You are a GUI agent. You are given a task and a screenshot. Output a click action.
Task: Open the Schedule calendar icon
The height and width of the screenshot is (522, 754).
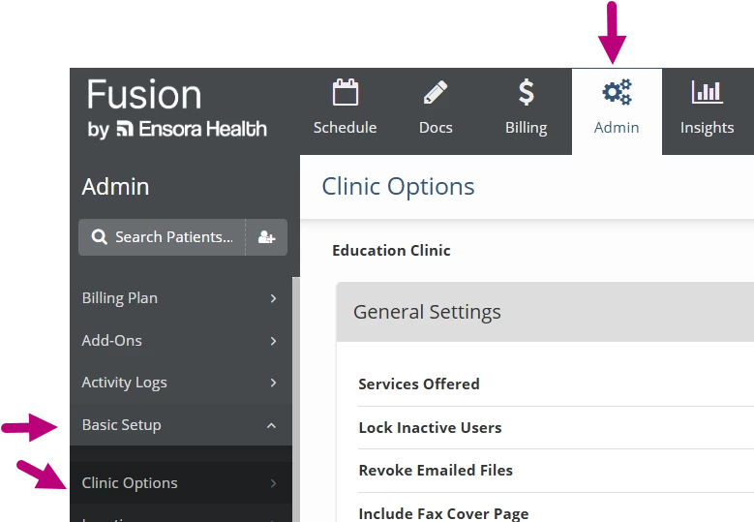[346, 92]
